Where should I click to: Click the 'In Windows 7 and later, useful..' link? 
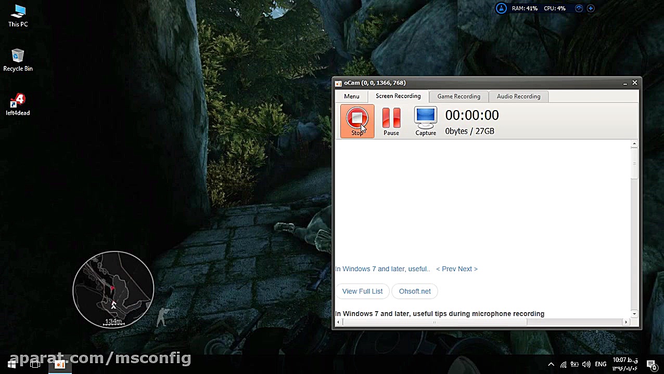(x=382, y=269)
